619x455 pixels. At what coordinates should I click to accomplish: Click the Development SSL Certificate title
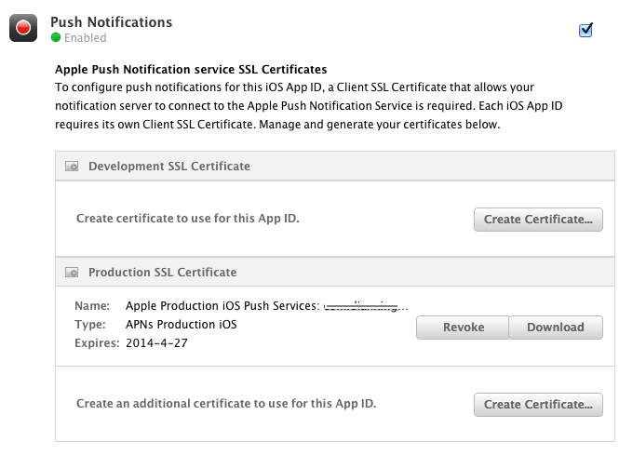coord(169,167)
